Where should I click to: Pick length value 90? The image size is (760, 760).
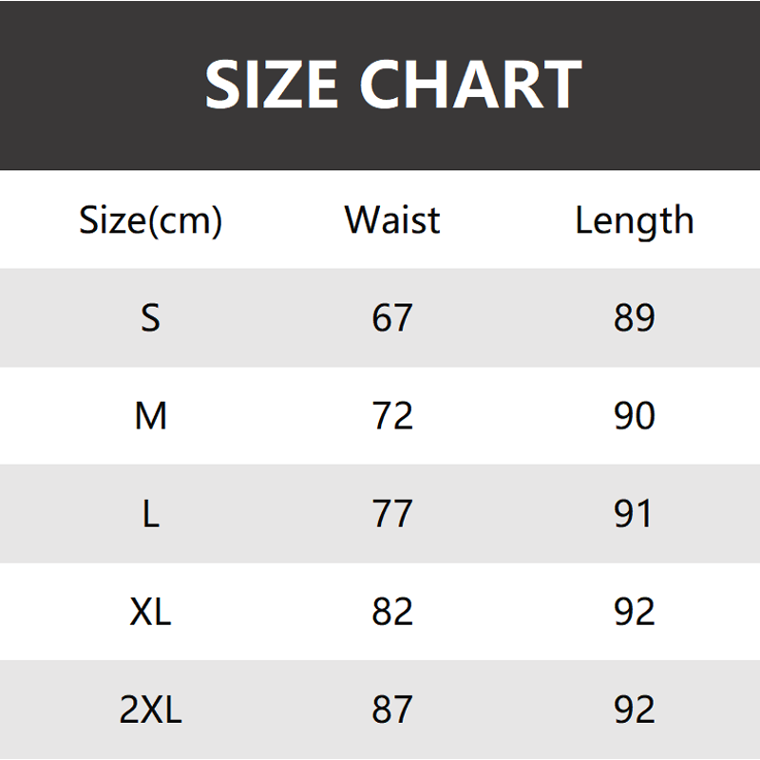coord(634,416)
